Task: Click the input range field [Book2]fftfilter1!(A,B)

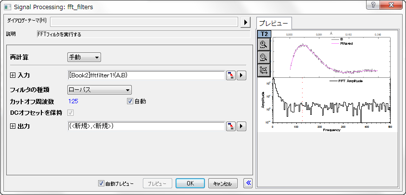Action: pos(146,75)
